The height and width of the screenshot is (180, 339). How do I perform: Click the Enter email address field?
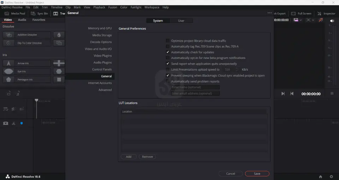pos(195,93)
